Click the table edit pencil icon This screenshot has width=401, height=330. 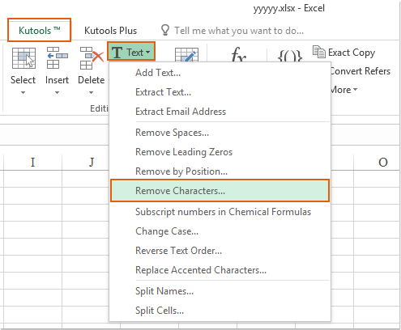click(186, 55)
